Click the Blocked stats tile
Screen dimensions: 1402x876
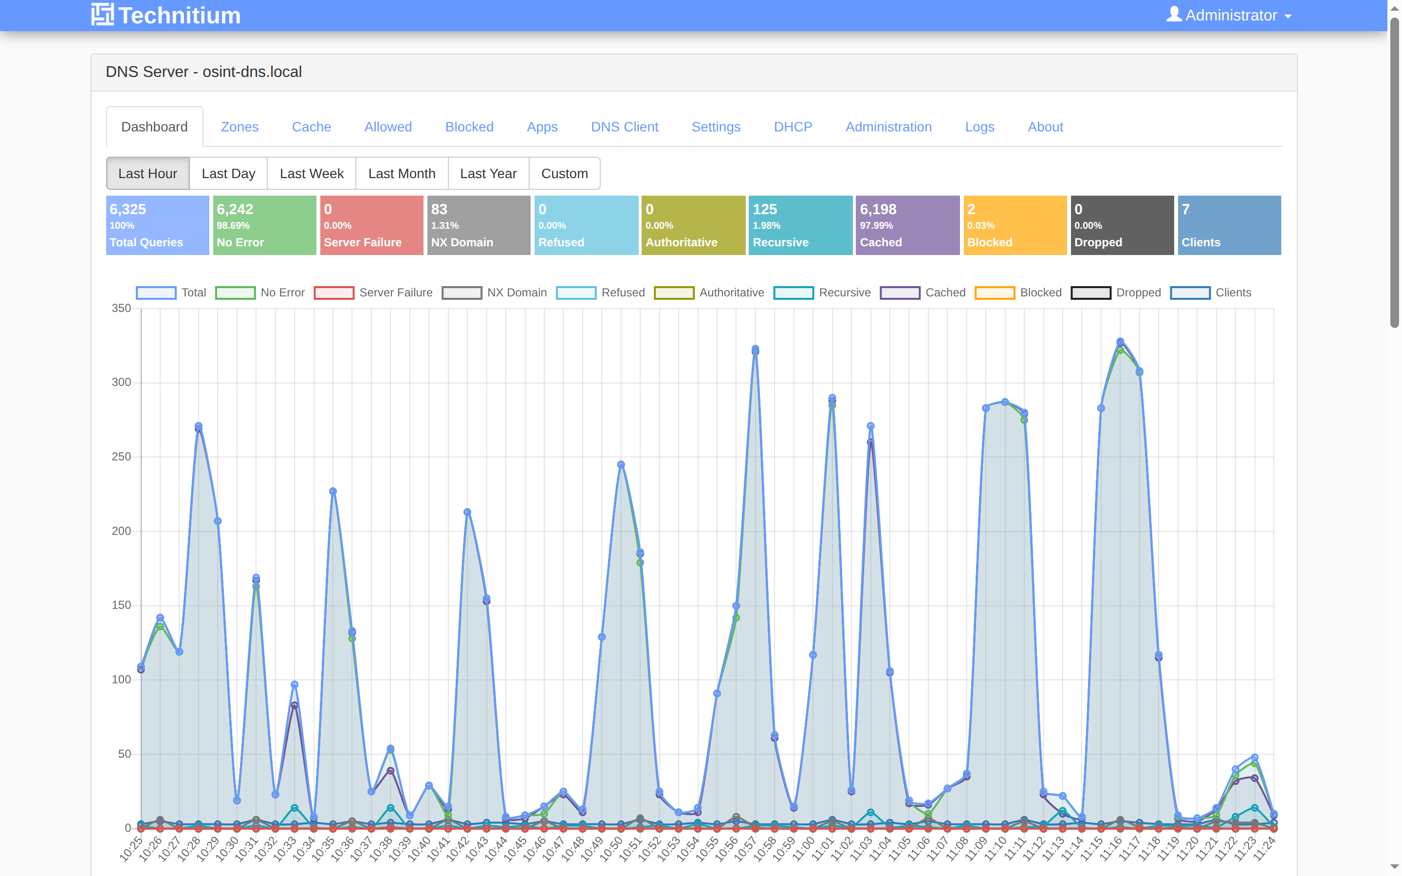[x=1015, y=225]
